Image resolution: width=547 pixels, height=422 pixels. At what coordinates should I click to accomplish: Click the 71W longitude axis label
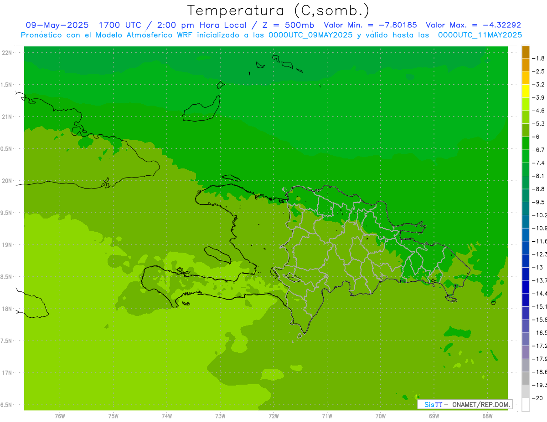click(327, 416)
